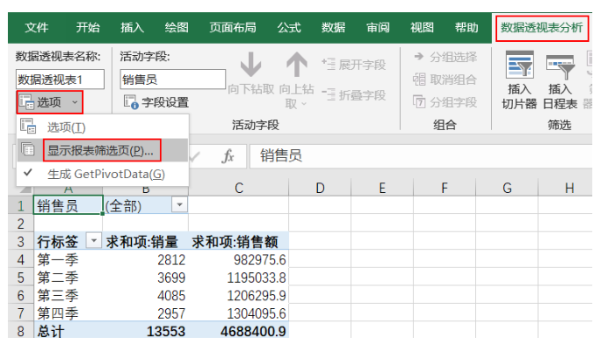
Task: Open the 数据 ribbon tab
Action: pyautogui.click(x=333, y=28)
